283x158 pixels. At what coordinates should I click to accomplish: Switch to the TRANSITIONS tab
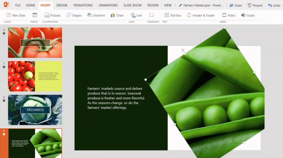click(x=83, y=5)
